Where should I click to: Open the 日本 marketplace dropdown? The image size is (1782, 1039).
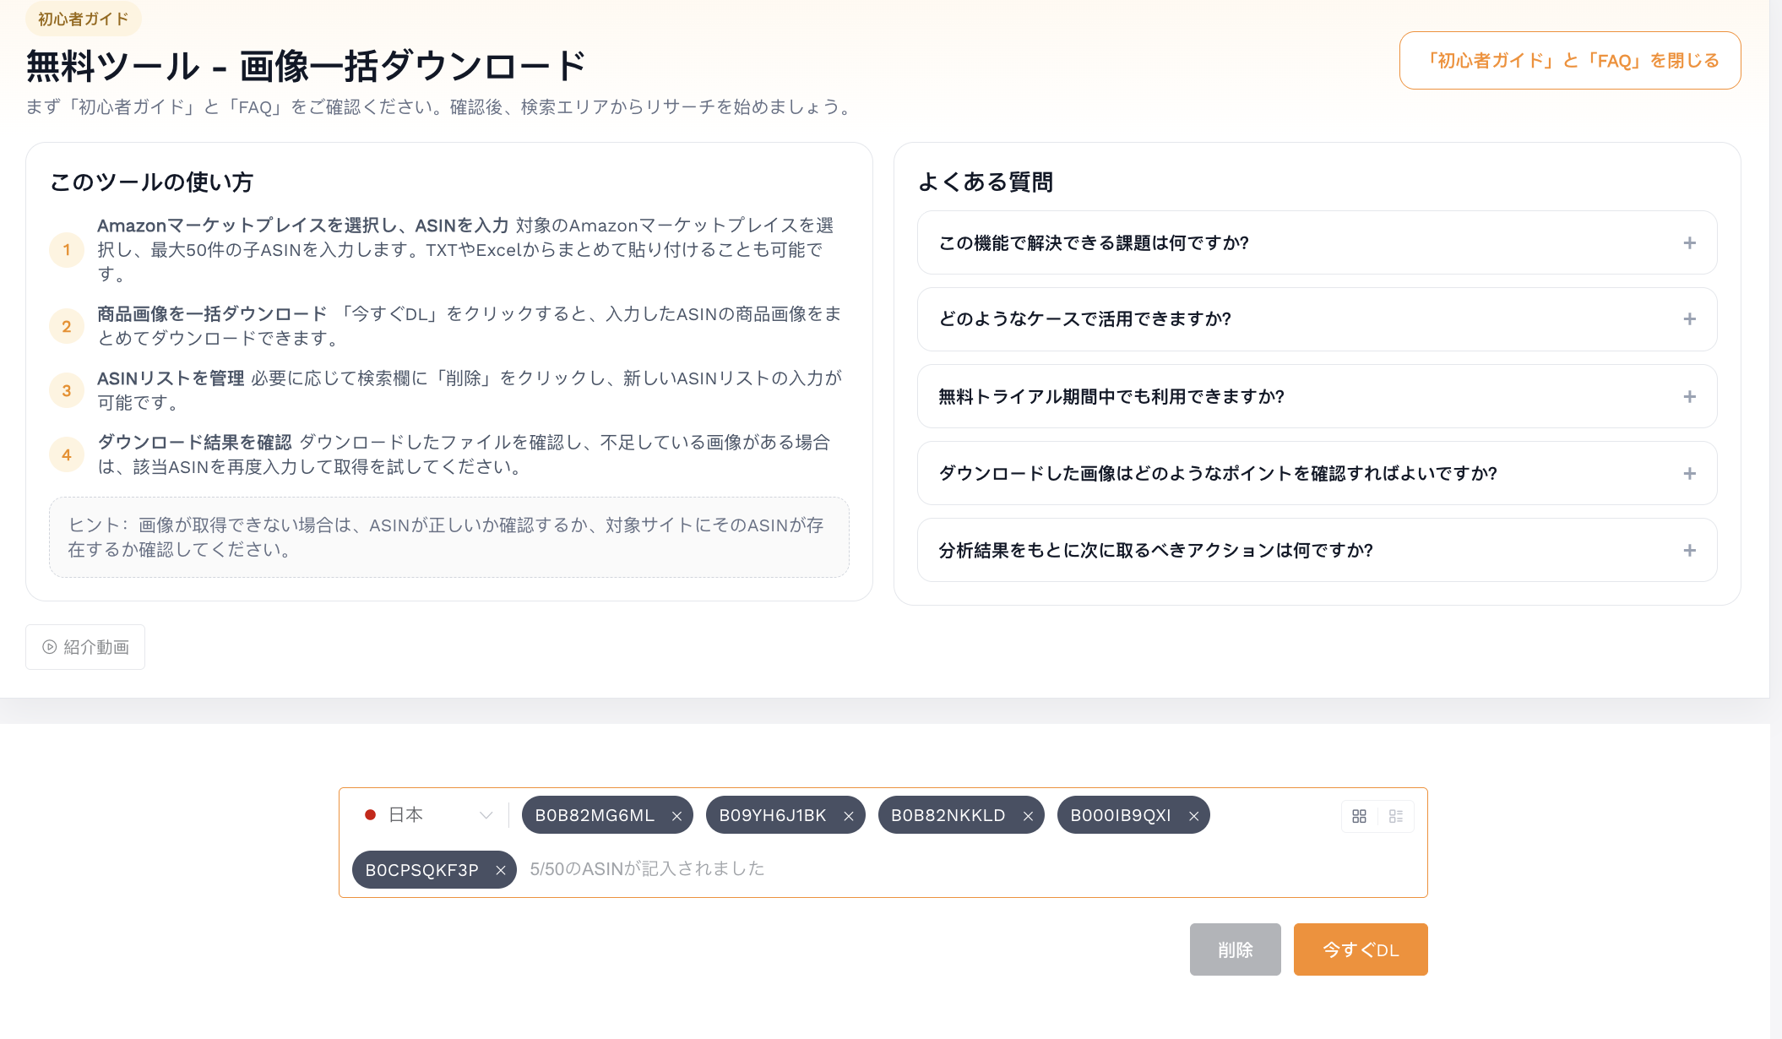click(x=428, y=815)
